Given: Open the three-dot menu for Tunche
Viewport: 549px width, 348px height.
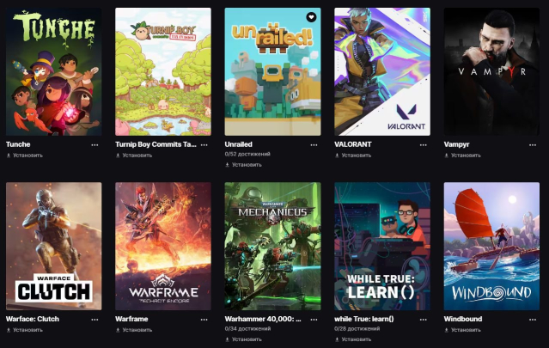Looking at the screenshot, I should [x=95, y=145].
